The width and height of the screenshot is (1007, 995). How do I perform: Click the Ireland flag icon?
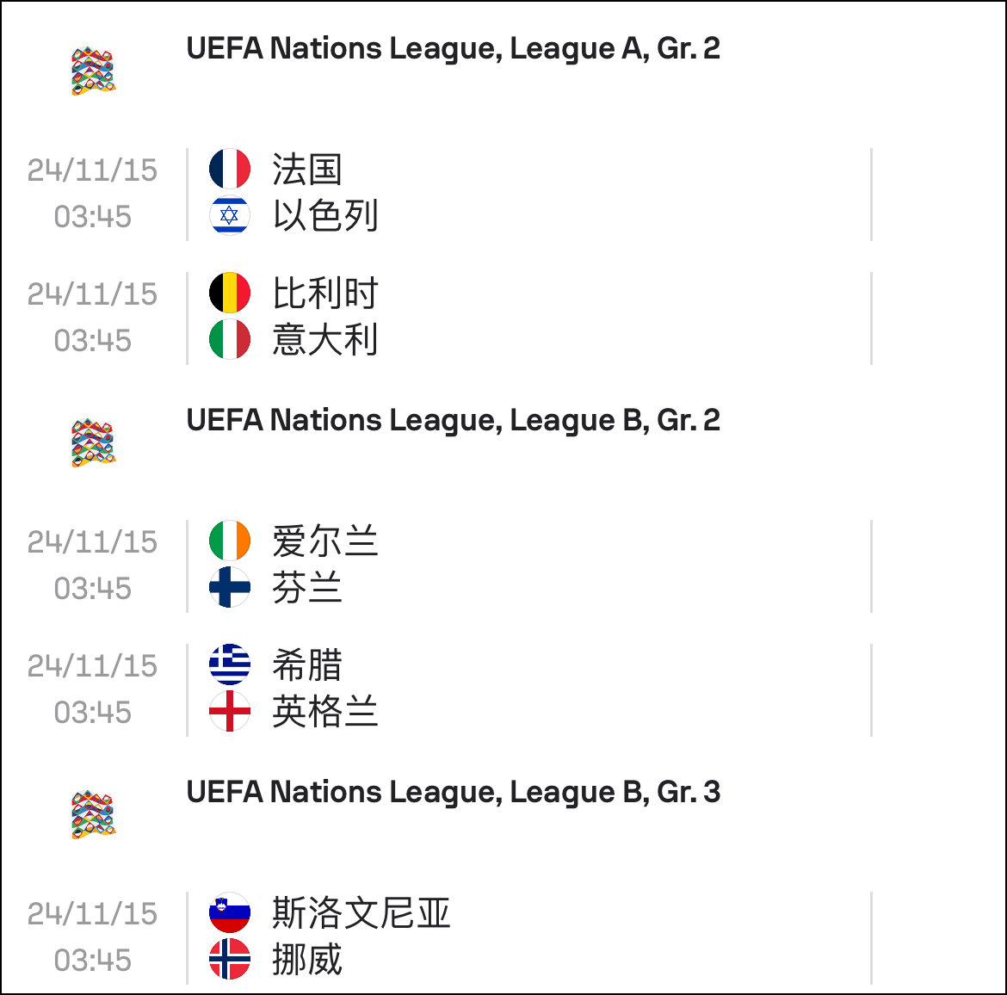[230, 541]
